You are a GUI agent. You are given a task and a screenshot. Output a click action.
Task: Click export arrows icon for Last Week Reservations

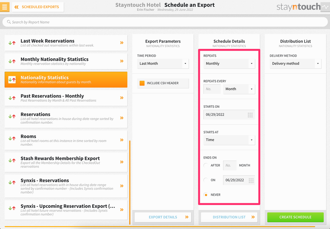(x=12, y=43)
